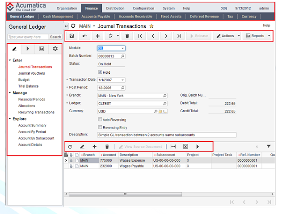Click the Release button
Screen dimensions: 286x214
pyautogui.click(x=199, y=36)
